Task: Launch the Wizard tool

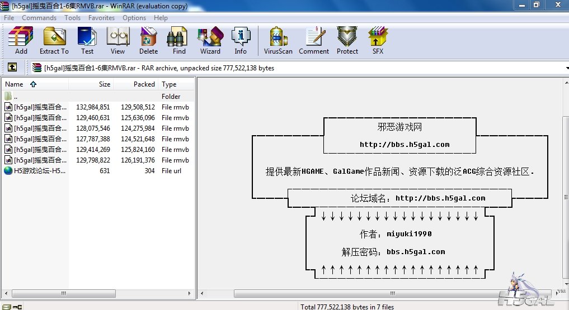Action: point(210,41)
